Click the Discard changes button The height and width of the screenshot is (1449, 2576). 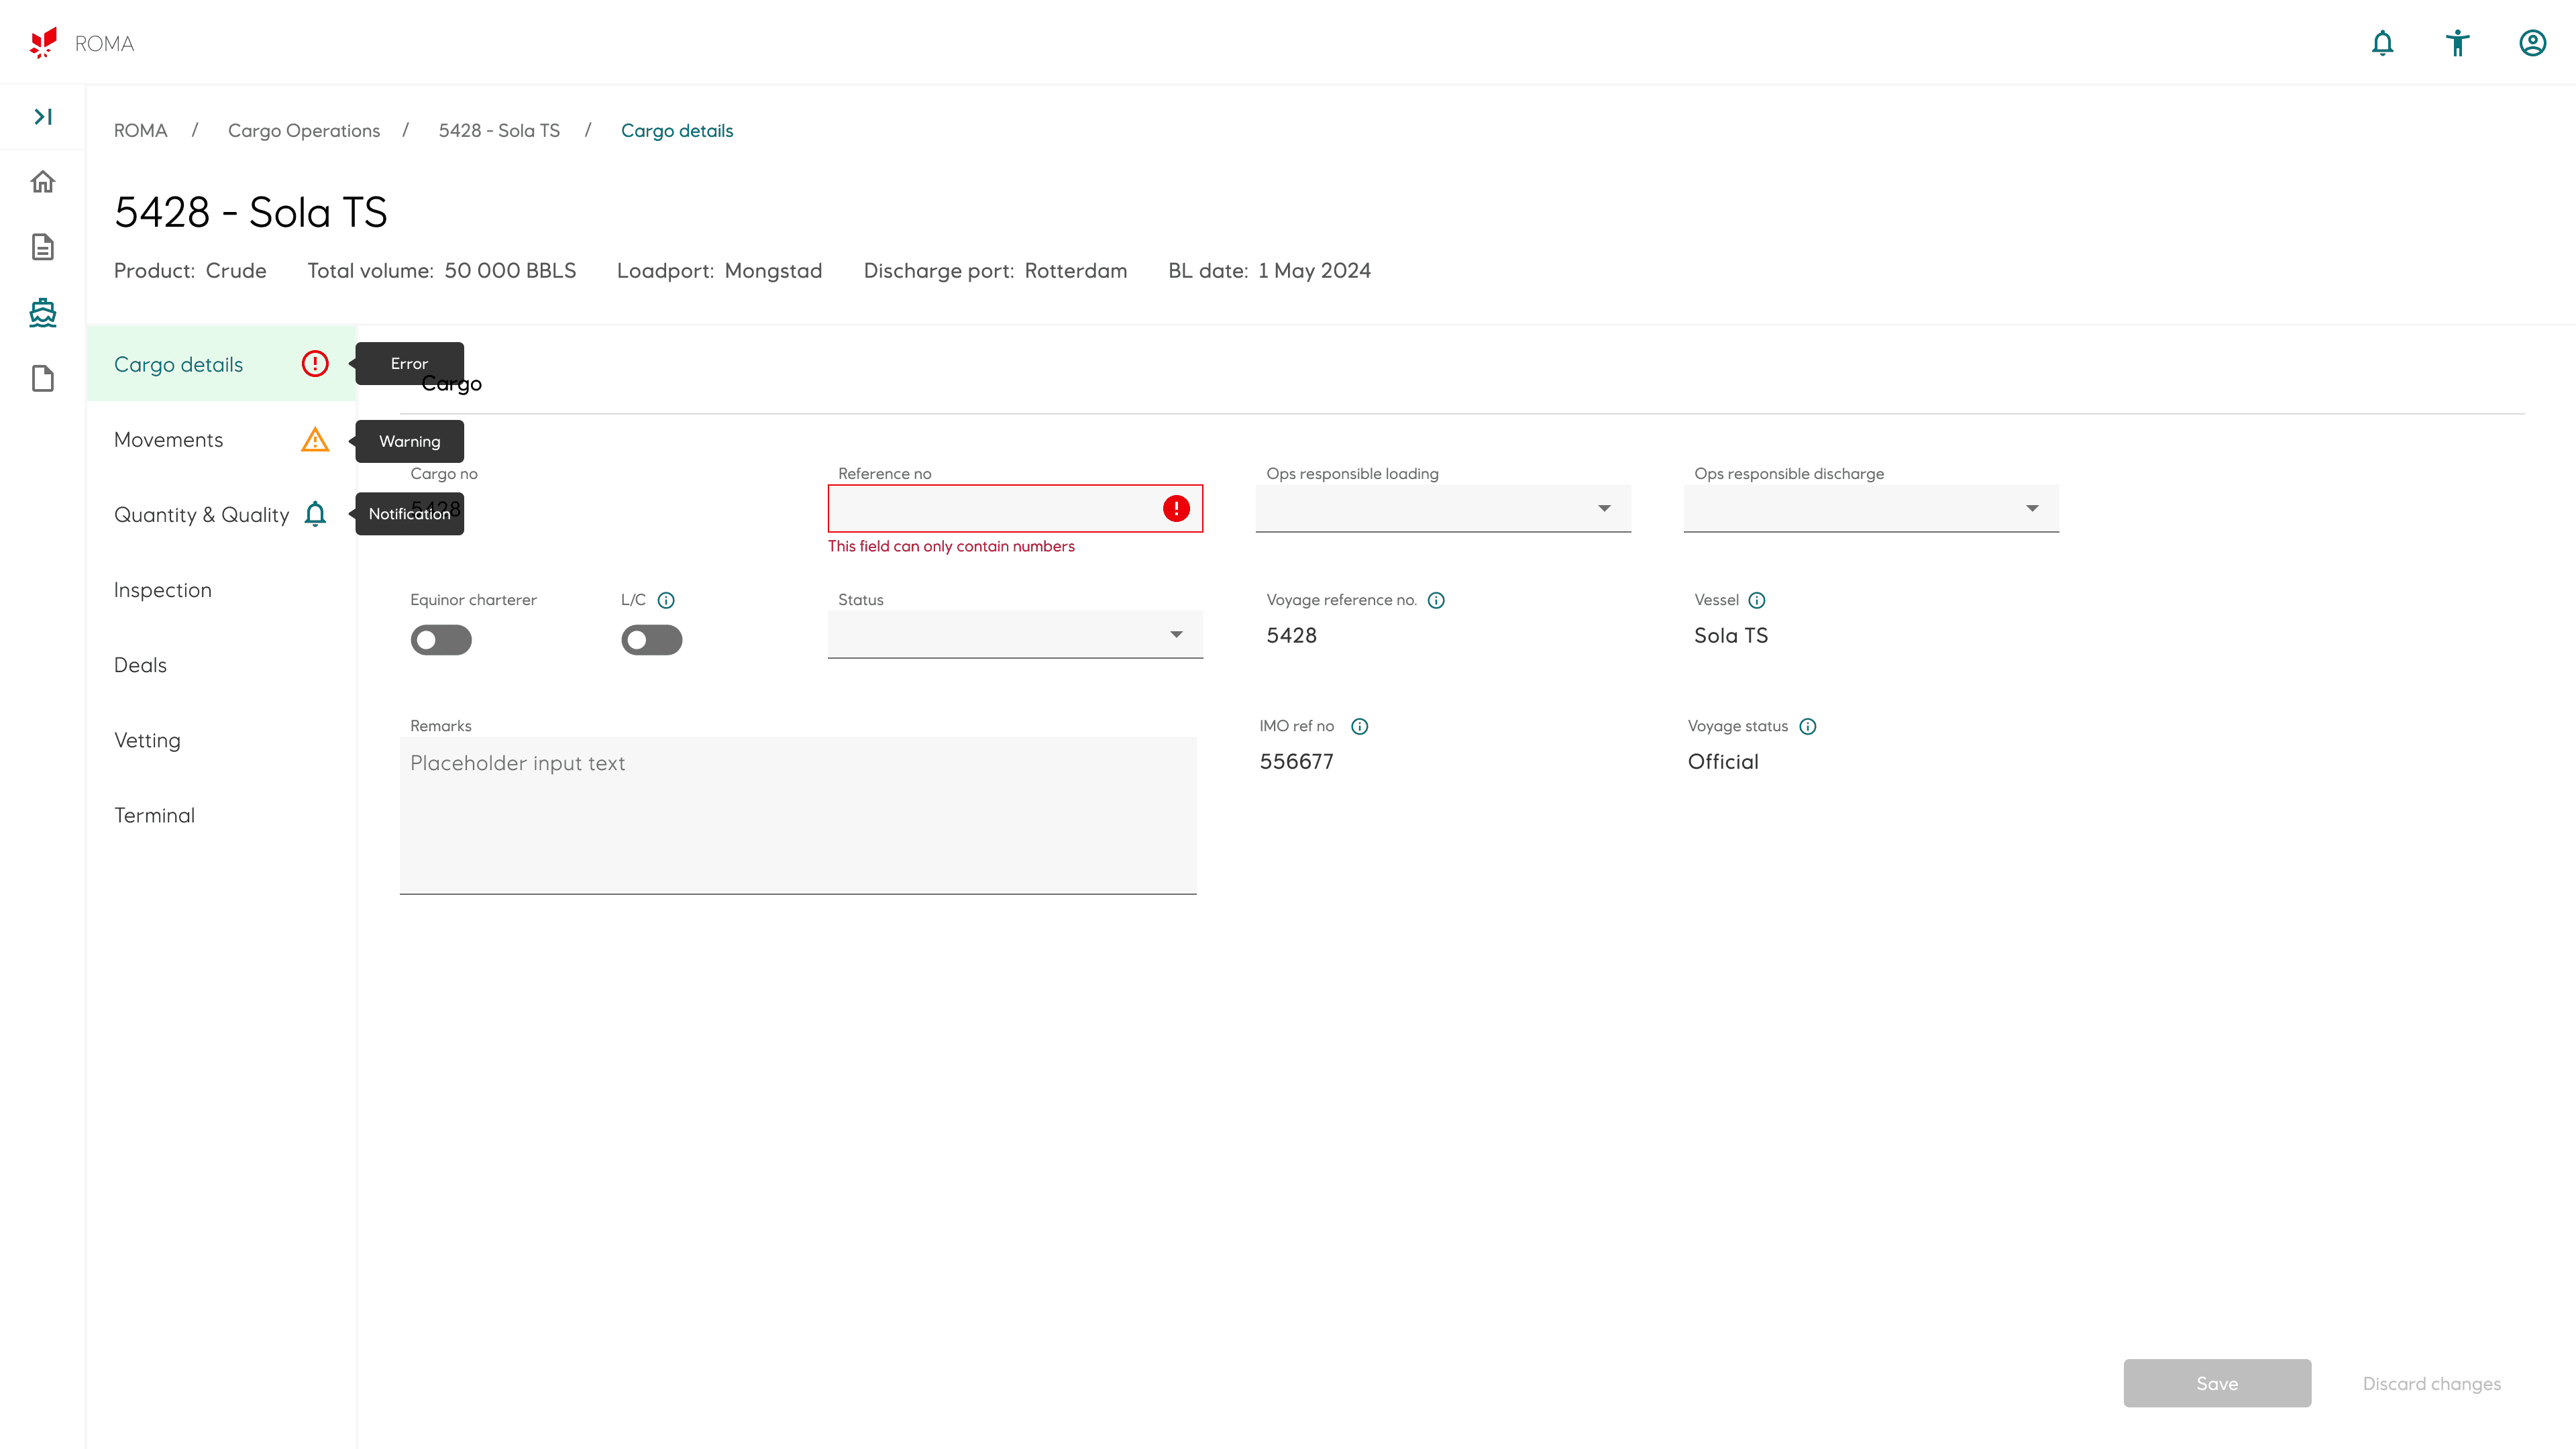[x=2431, y=1383]
